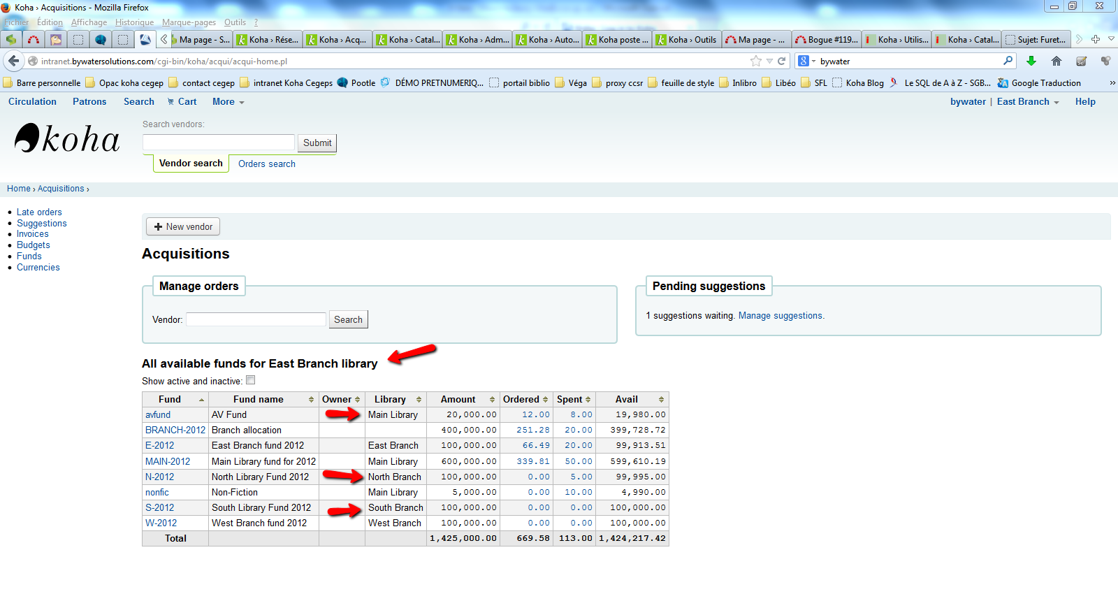Click the search magnifier icon in search bar
This screenshot has height=601, width=1118.
pos(1008,61)
